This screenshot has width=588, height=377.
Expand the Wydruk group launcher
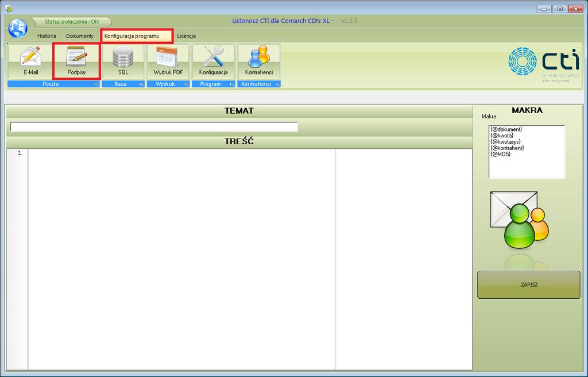click(x=187, y=84)
